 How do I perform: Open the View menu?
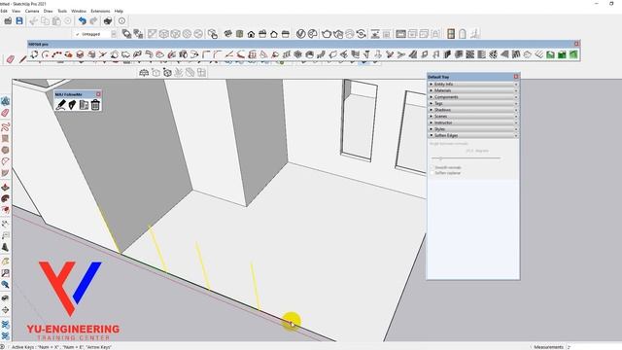pos(16,11)
